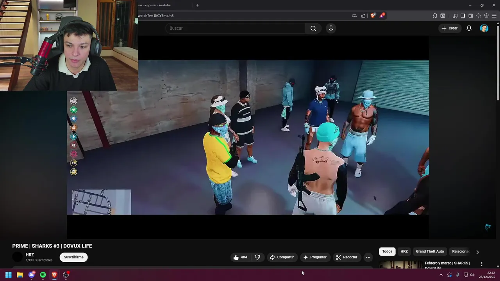Open options for Febrero y marzo video
The image size is (500, 281).
tap(482, 264)
